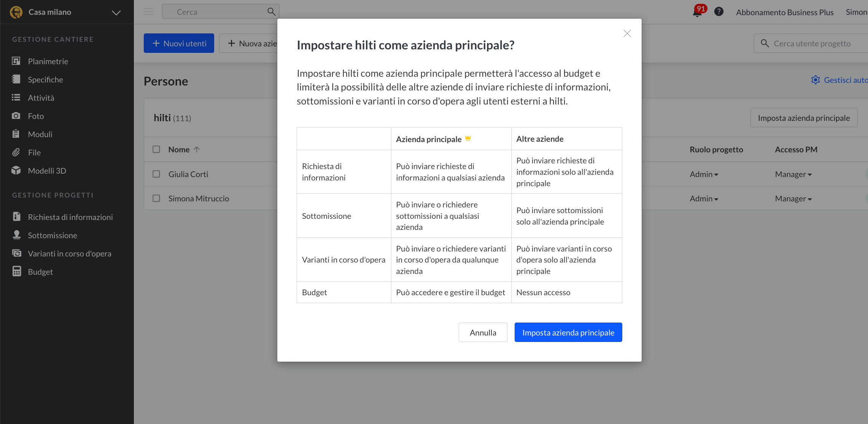The height and width of the screenshot is (424, 868).
Task: Click the Modelli 3D cube icon
Action: pyautogui.click(x=16, y=171)
